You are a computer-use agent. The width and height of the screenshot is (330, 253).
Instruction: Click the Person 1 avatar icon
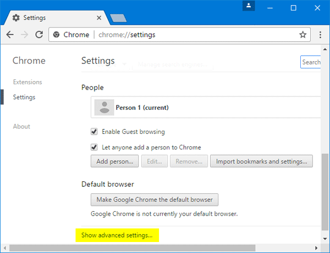tap(104, 107)
